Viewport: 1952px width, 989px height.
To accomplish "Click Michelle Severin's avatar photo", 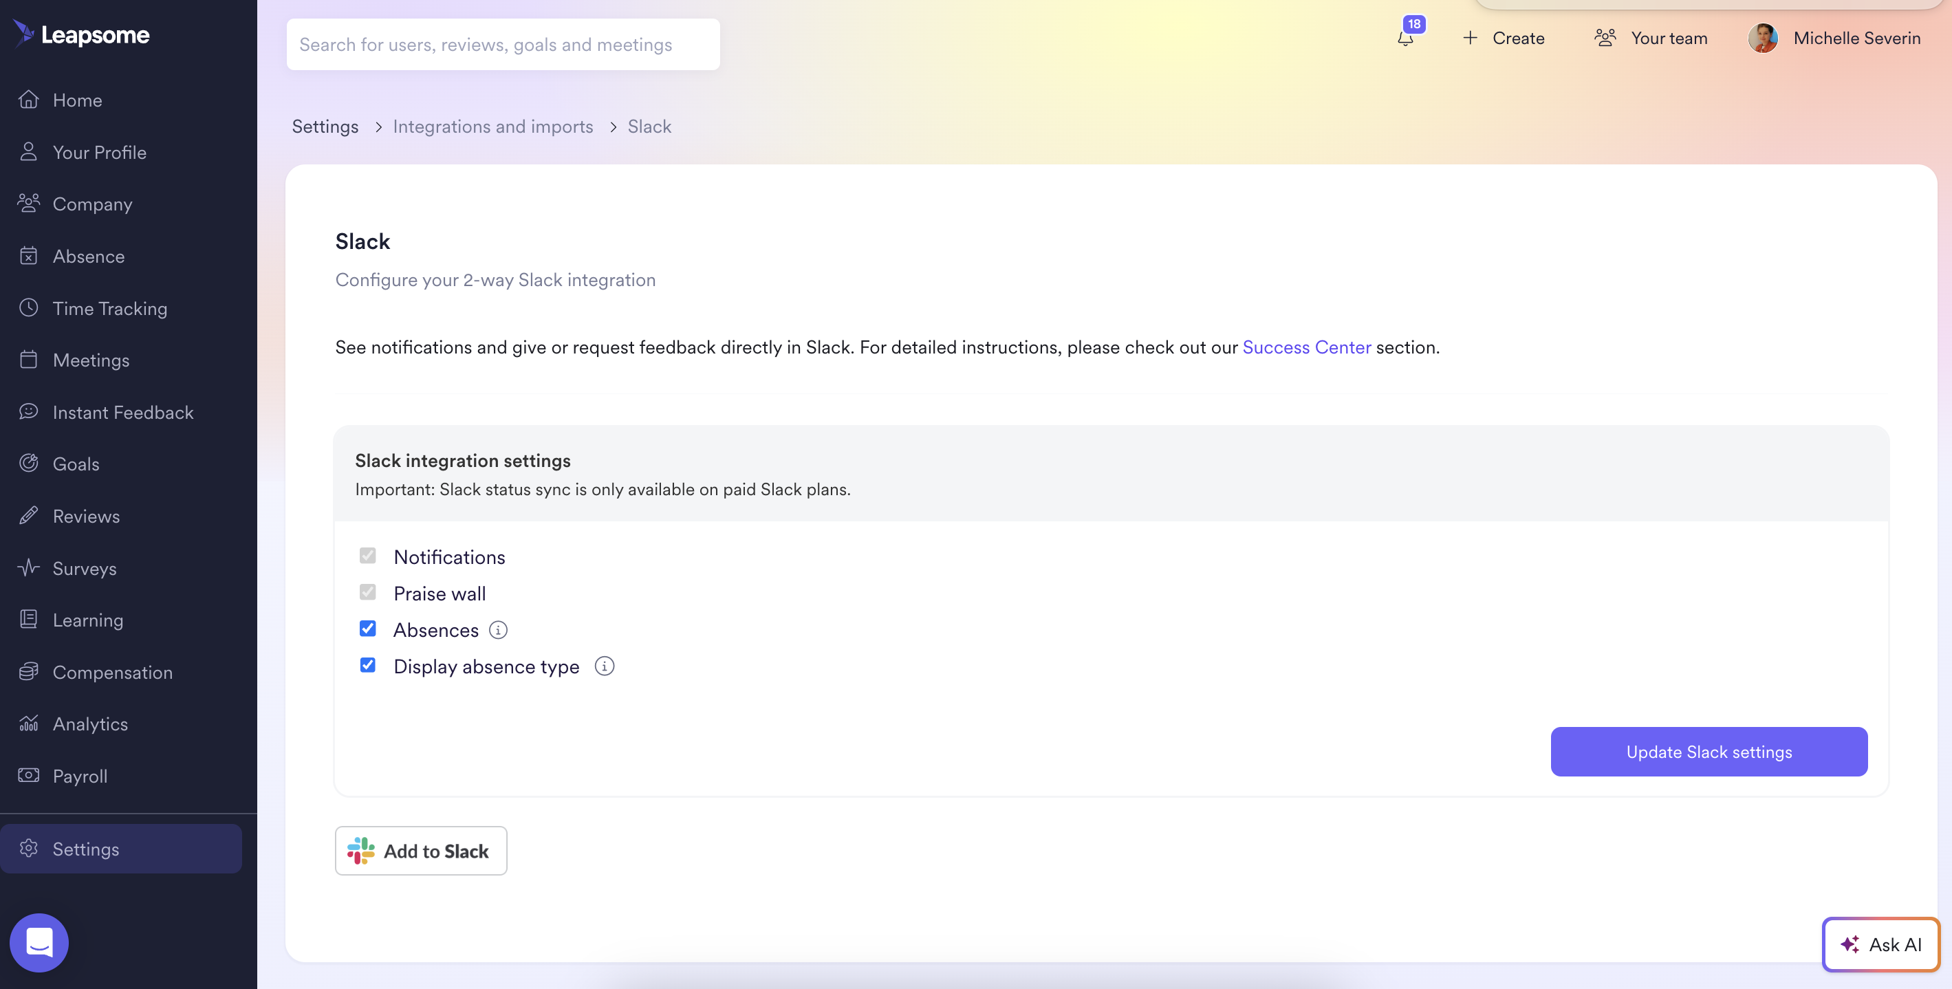I will pyautogui.click(x=1764, y=38).
